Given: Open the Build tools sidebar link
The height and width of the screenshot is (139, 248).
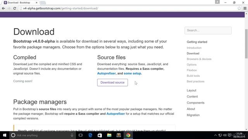Looking at the screenshot, I should pos(193,76).
